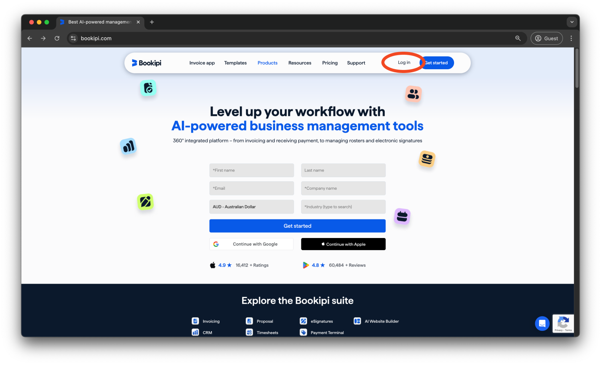Image resolution: width=601 pixels, height=365 pixels.
Task: Open the chat support bubble
Action: tap(542, 324)
